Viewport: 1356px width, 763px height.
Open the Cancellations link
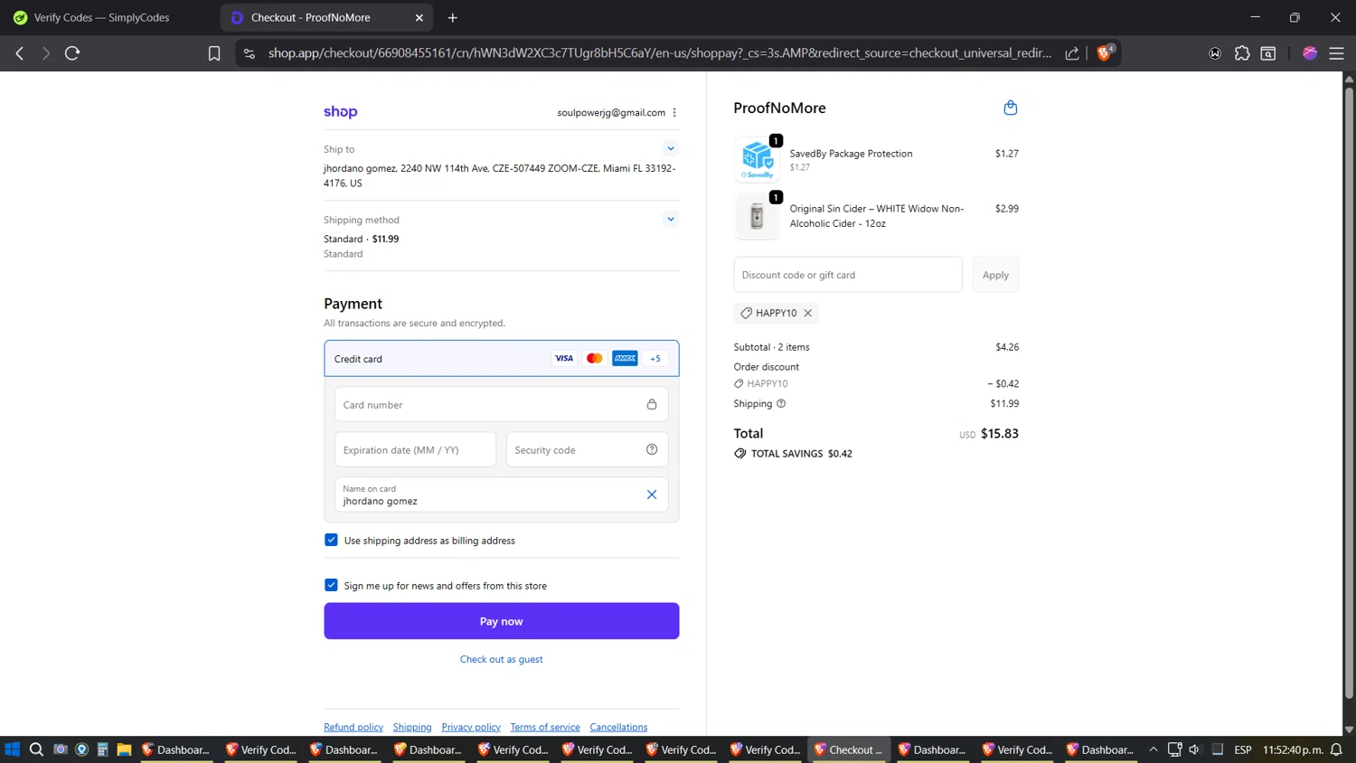coord(618,727)
